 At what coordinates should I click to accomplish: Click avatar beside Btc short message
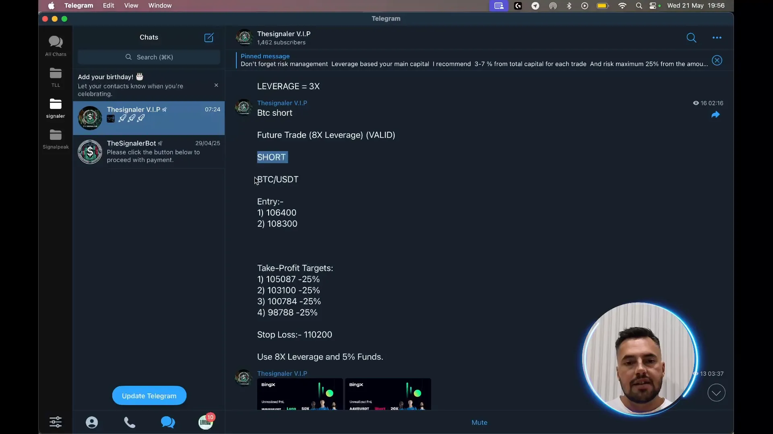(x=244, y=107)
